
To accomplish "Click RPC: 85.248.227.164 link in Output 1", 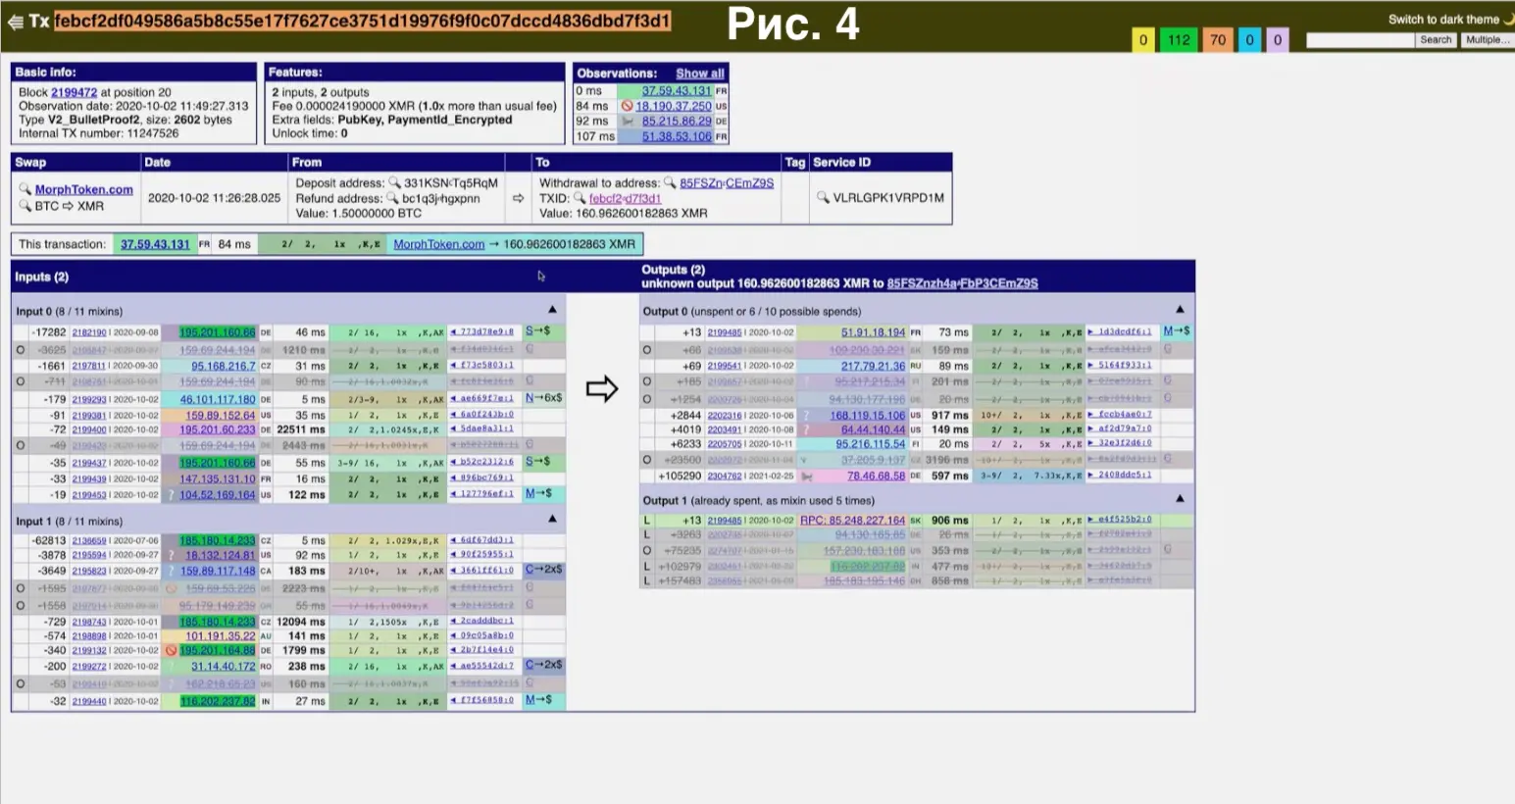I will tap(852, 520).
